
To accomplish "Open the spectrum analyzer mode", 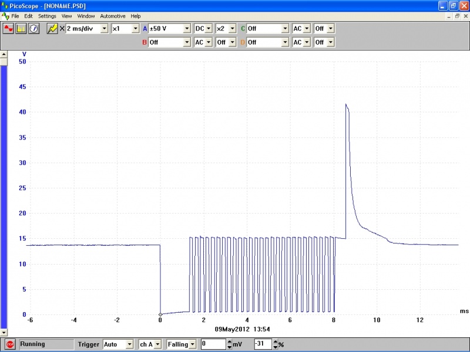I will (x=21, y=29).
